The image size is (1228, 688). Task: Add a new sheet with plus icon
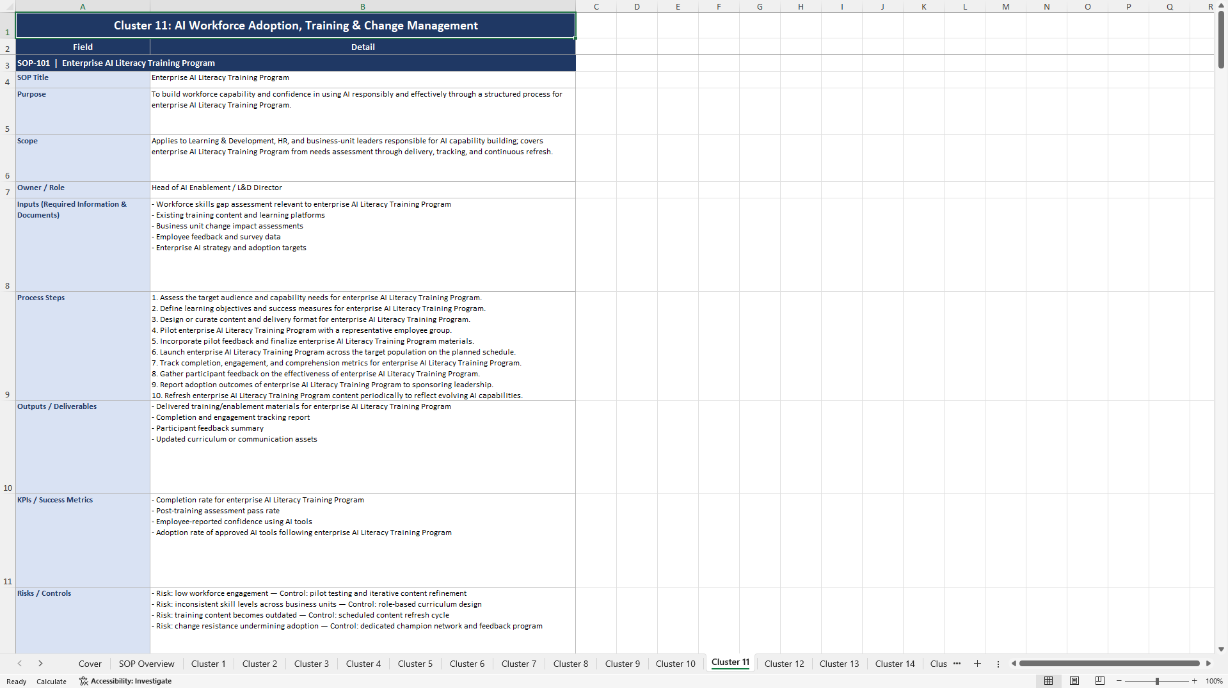[x=977, y=664]
